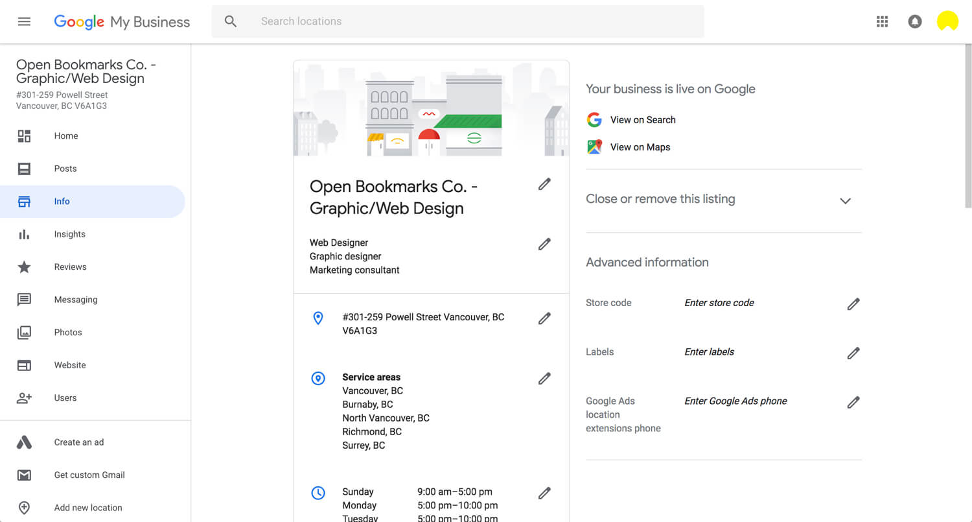Open the notifications bell
The image size is (972, 522).
coord(915,21)
